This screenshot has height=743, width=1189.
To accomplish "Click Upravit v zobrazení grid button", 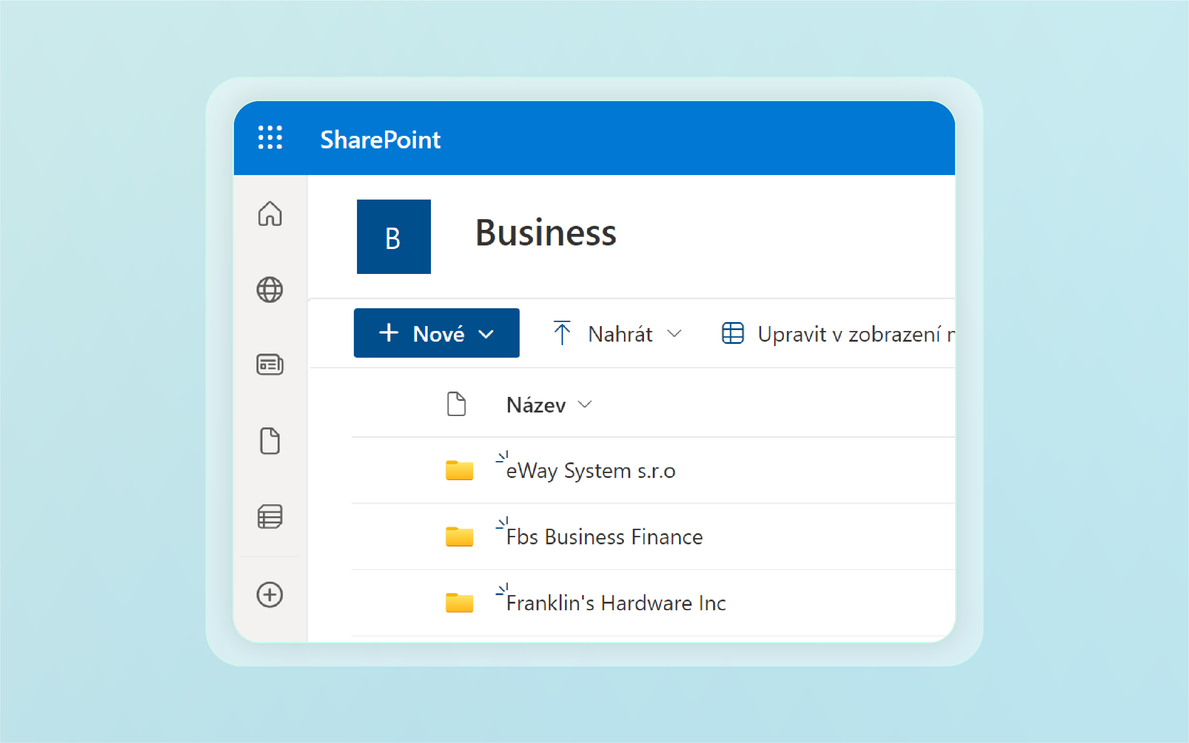I will click(x=837, y=334).
